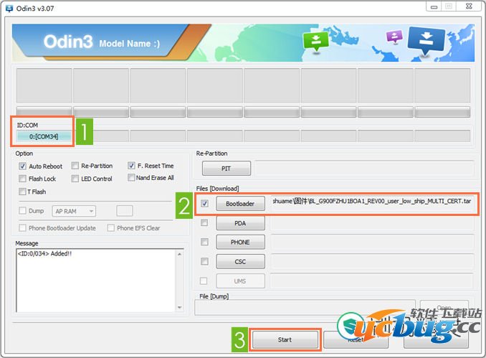Screen dimensions: 486x358
Task: Uncheck the Bootloader file checkbox
Action: [x=205, y=204]
